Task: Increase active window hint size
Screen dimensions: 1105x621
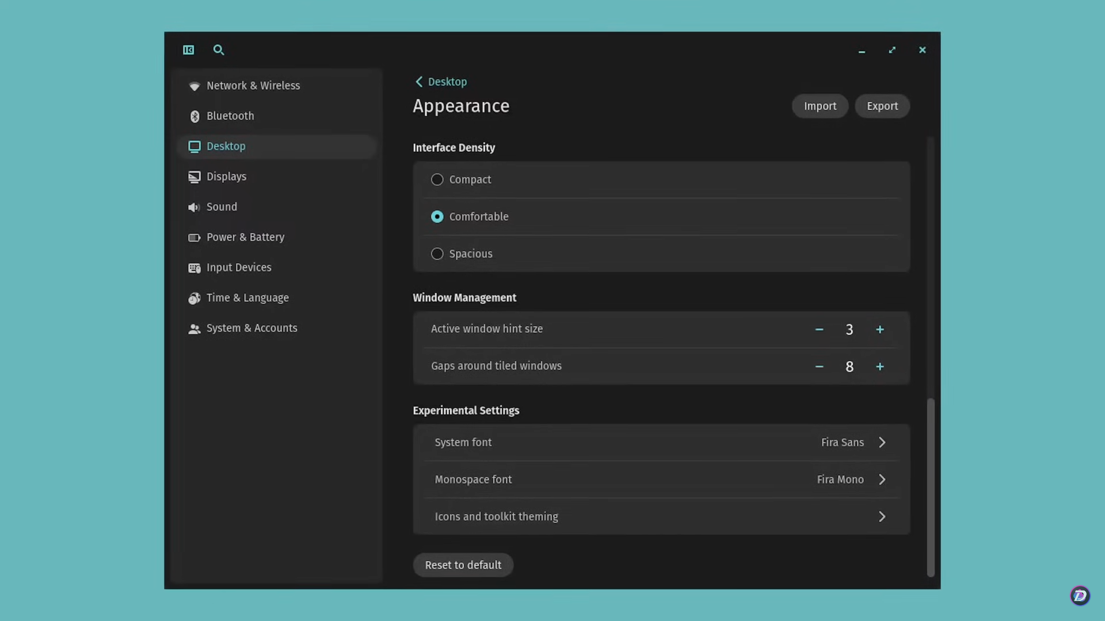Action: (x=879, y=329)
